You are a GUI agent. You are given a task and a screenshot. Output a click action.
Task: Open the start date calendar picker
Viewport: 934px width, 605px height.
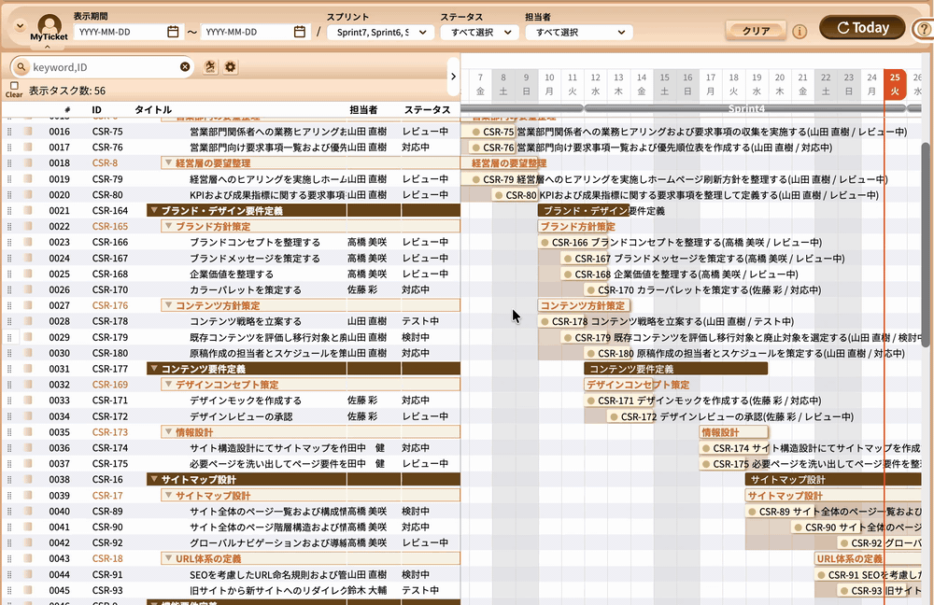point(173,32)
